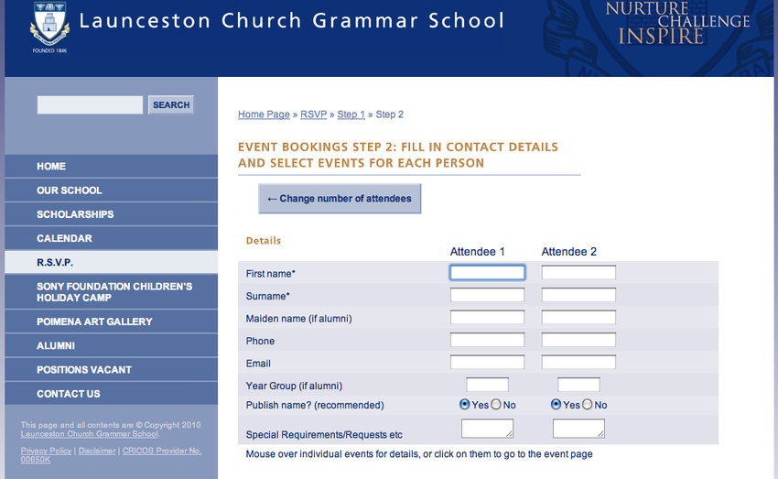
Task: Select No for Attendee 1 publish name
Action: 496,405
